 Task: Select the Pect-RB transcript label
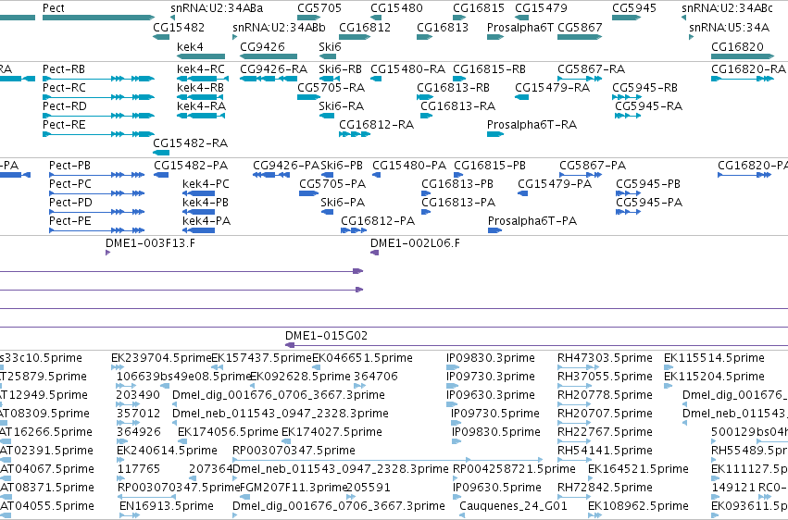coord(64,68)
